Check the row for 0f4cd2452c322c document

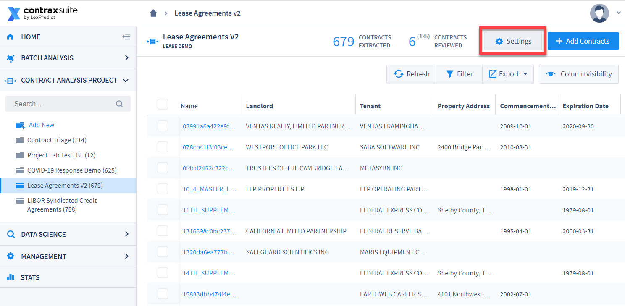pos(163,168)
